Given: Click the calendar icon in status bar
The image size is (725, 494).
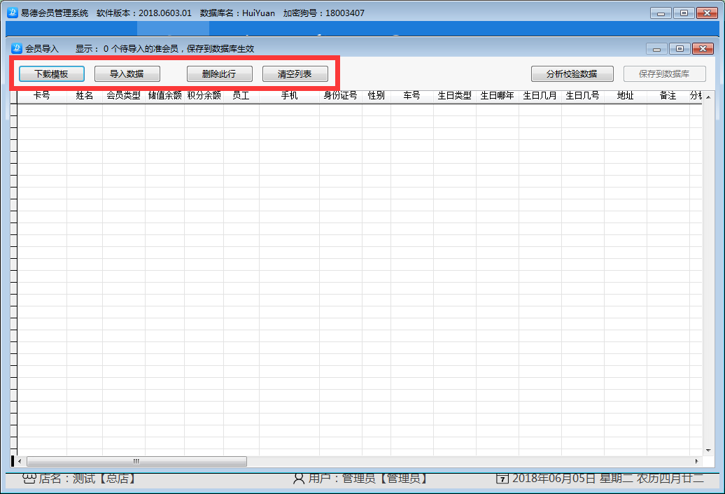Looking at the screenshot, I should [502, 479].
